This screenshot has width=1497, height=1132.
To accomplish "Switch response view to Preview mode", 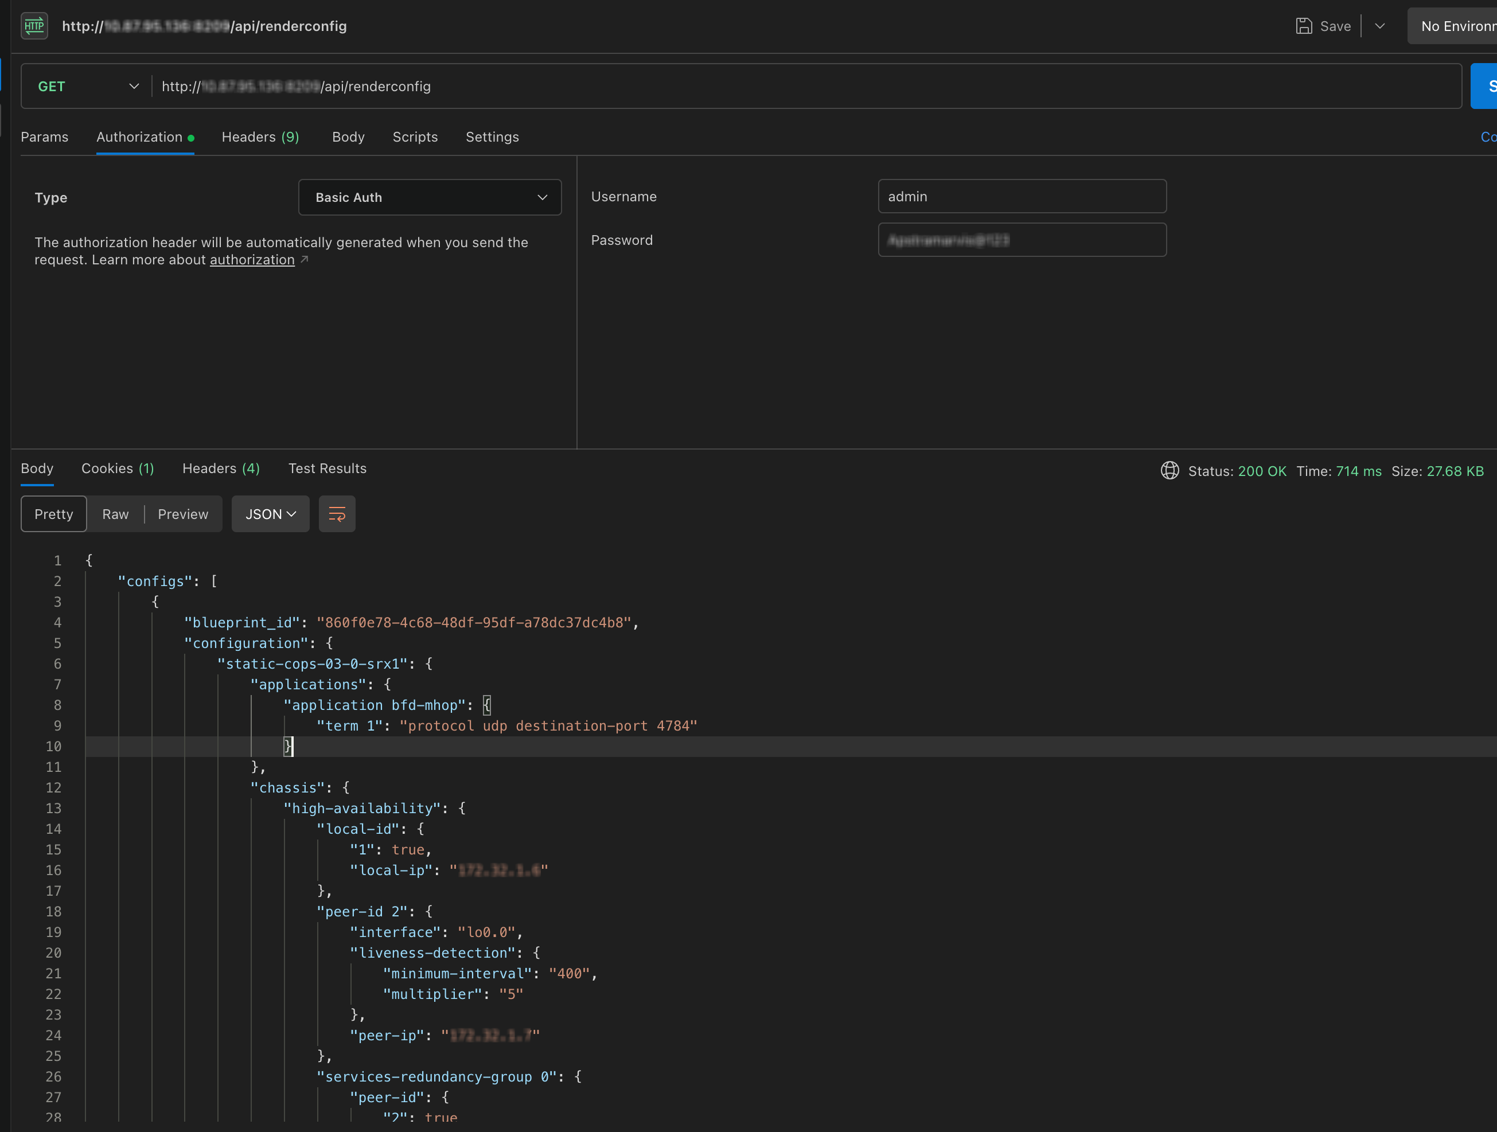I will (x=183, y=514).
